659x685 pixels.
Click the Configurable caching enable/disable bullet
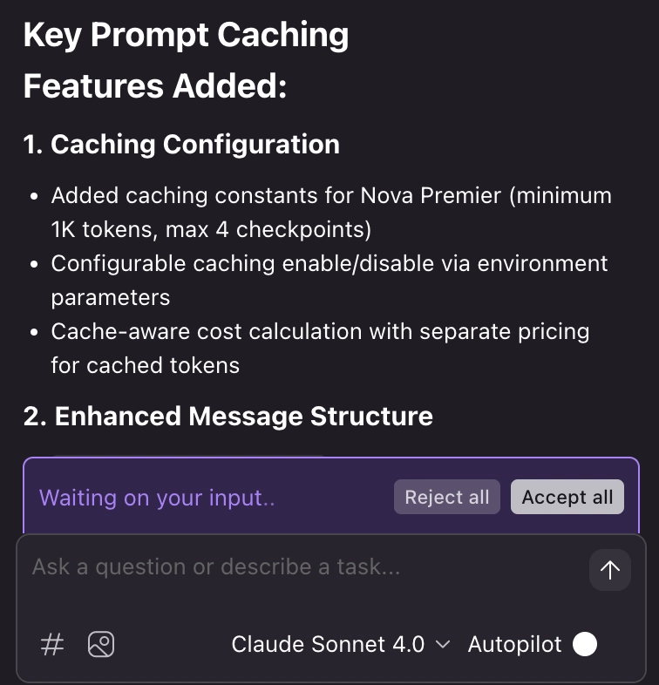(329, 280)
